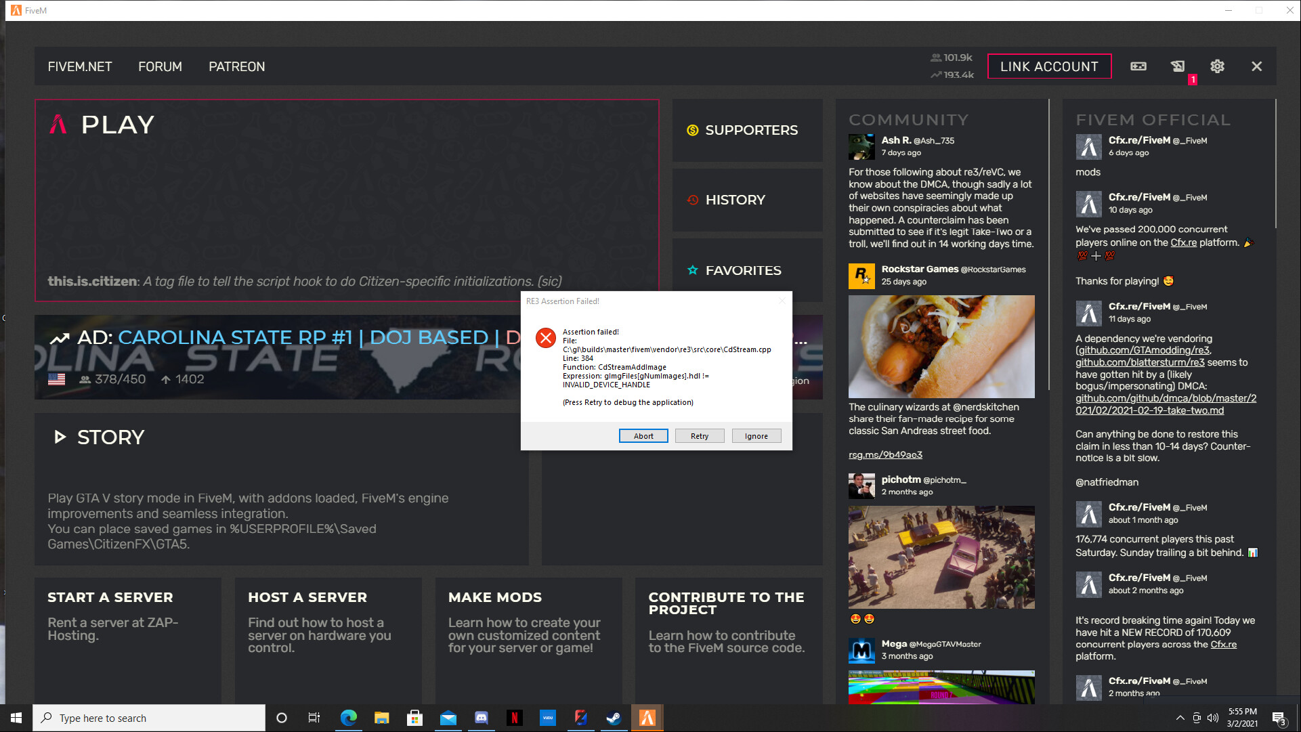1301x732 pixels.
Task: Launch STORY mode tile
Action: pos(282,489)
